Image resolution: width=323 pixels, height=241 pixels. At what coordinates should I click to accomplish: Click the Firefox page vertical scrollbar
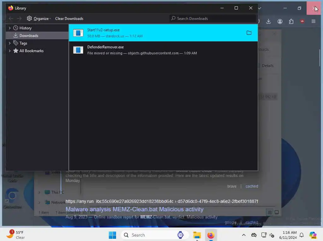coord(320,58)
